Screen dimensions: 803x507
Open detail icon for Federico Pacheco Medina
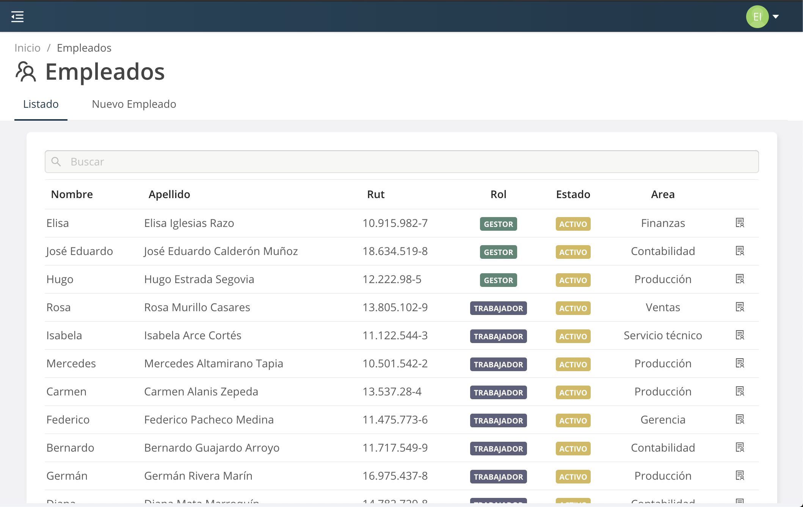[740, 419]
